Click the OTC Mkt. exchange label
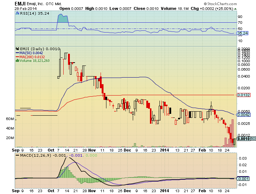 click(54, 4)
